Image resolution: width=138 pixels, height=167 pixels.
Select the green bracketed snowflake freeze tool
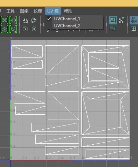click(x=5, y=29)
